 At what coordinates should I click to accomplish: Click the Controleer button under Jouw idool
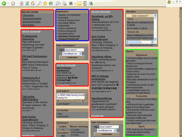pyautogui.click(x=72, y=57)
